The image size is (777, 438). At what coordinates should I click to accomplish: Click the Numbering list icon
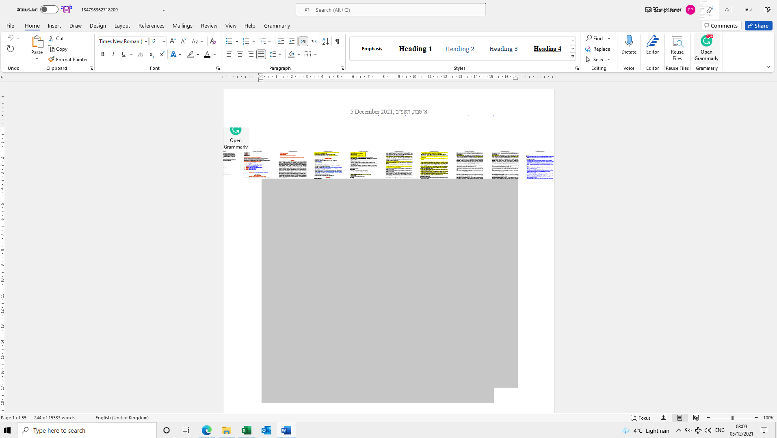(x=246, y=41)
